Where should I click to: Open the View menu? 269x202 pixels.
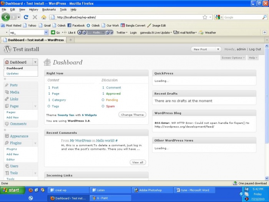[x=22, y=10]
